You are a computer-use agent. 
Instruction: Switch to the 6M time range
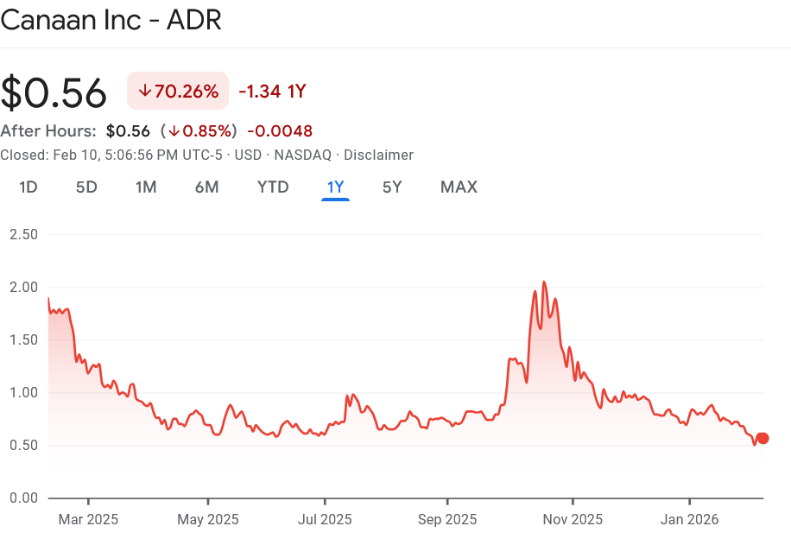click(x=206, y=187)
